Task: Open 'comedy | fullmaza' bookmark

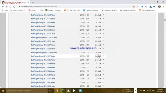Action: coord(54,10)
